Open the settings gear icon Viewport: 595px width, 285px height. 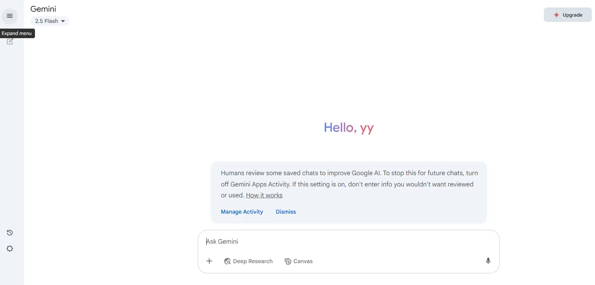point(10,249)
